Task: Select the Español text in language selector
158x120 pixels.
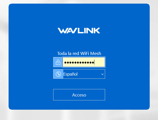Action: coord(70,74)
